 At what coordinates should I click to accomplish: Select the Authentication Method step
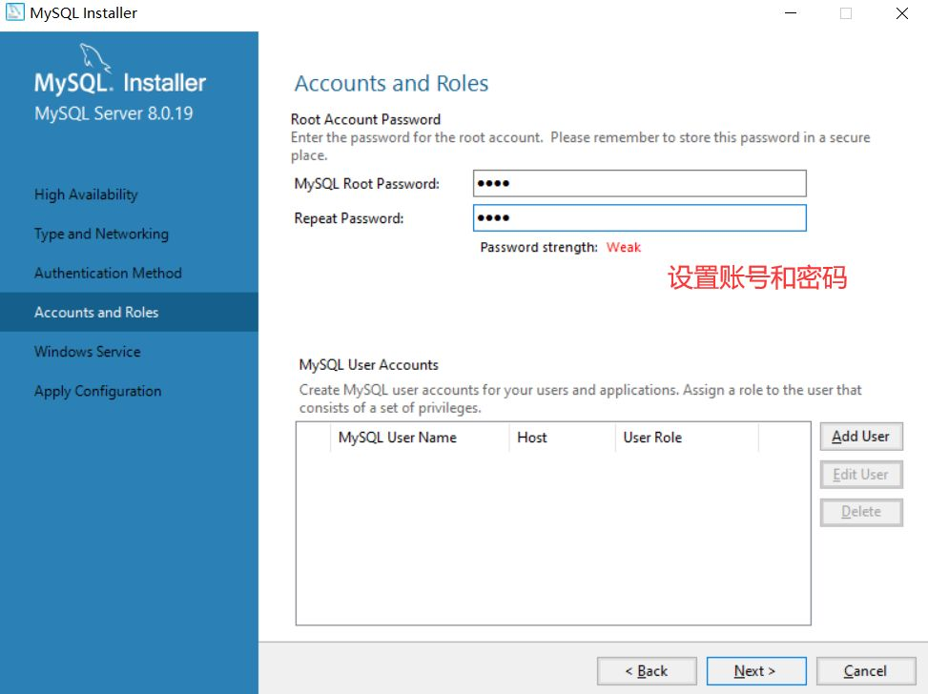tap(108, 273)
